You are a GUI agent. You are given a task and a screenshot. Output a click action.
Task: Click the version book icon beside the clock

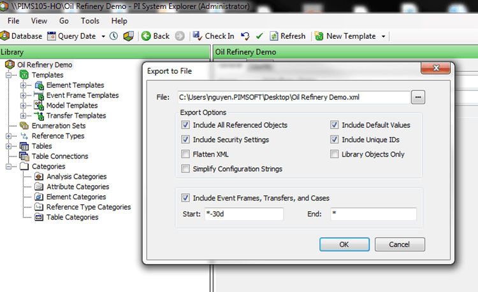pos(129,36)
